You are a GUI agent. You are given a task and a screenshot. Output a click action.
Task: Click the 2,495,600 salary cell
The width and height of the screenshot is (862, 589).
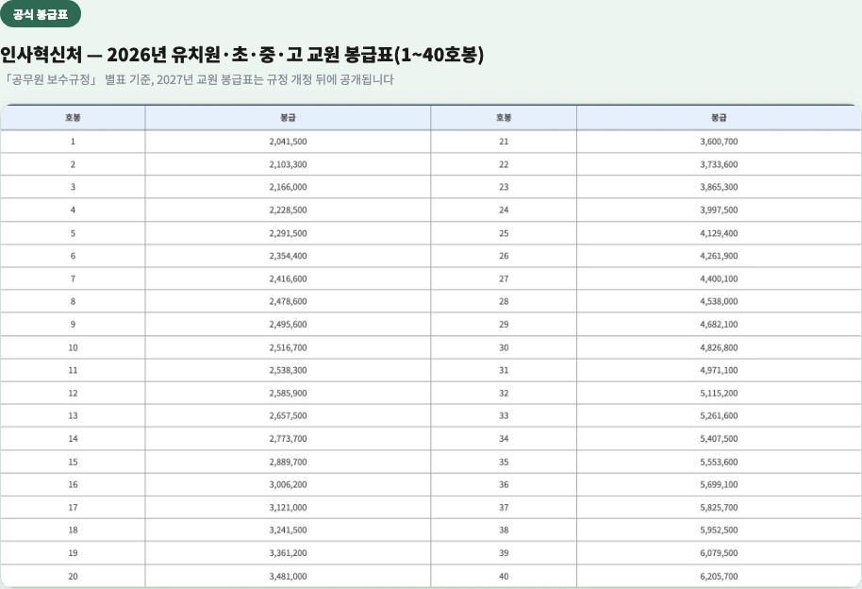(288, 325)
